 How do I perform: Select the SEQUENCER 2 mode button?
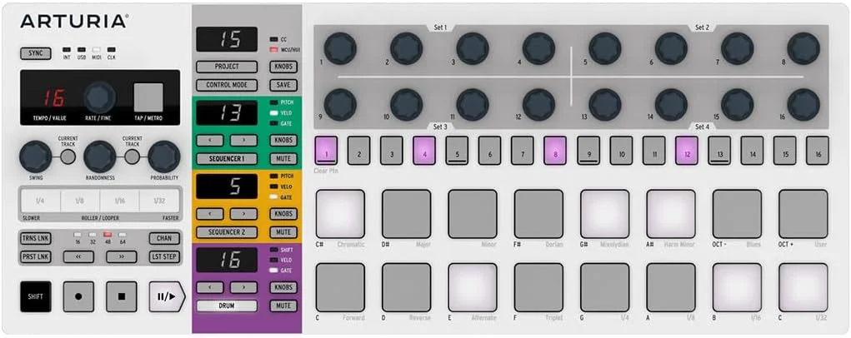tap(227, 232)
